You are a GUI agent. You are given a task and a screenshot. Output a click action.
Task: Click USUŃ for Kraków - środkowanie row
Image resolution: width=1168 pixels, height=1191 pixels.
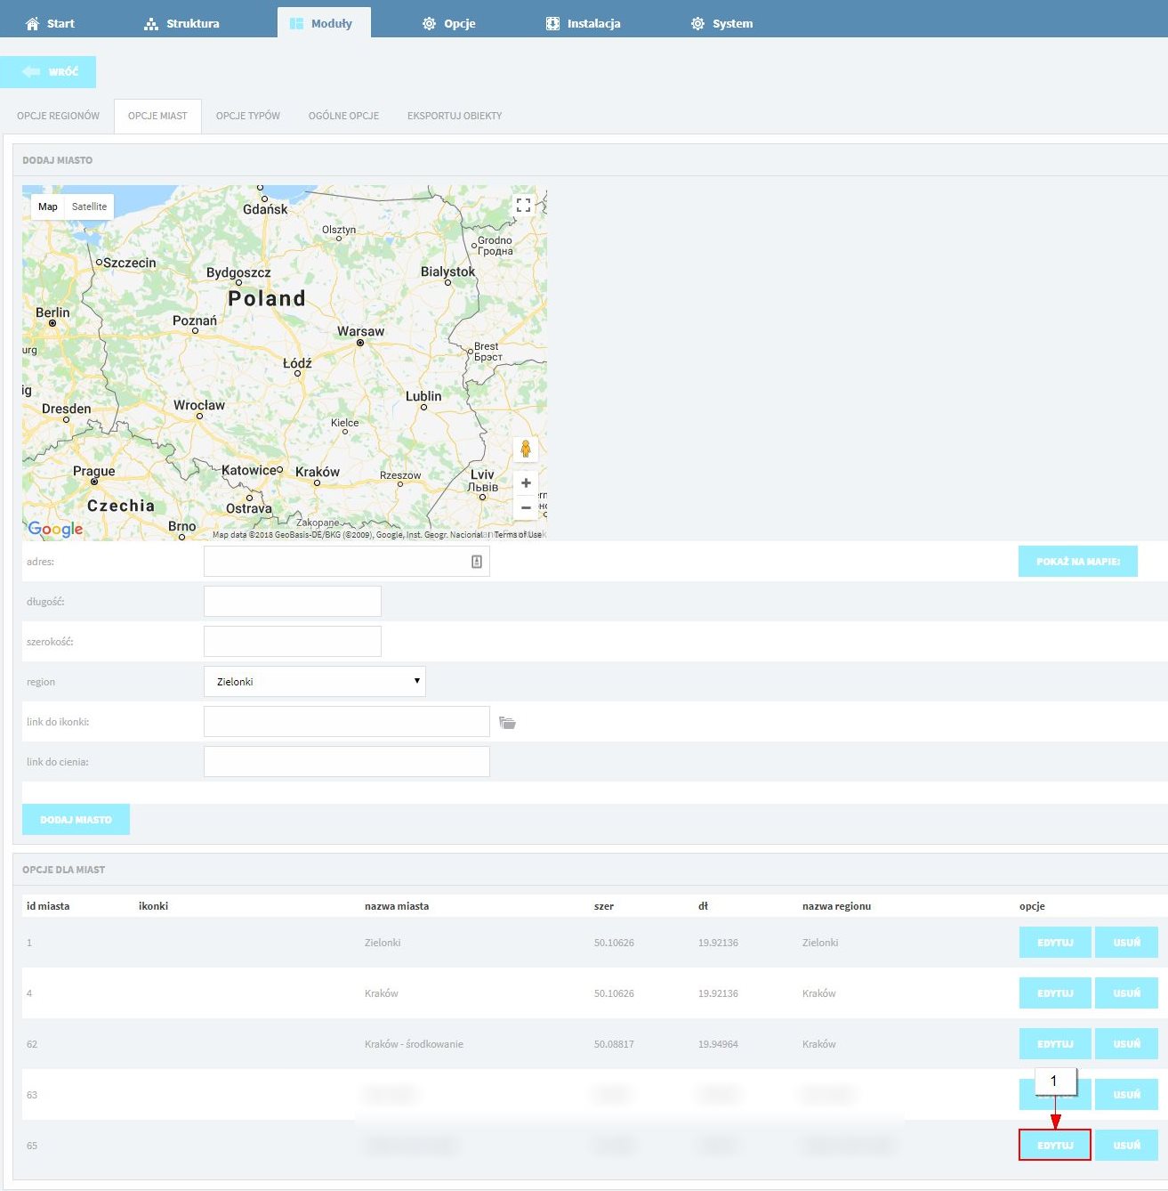point(1126,1044)
